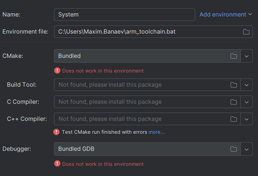Browse for the environment file location

tap(246, 31)
